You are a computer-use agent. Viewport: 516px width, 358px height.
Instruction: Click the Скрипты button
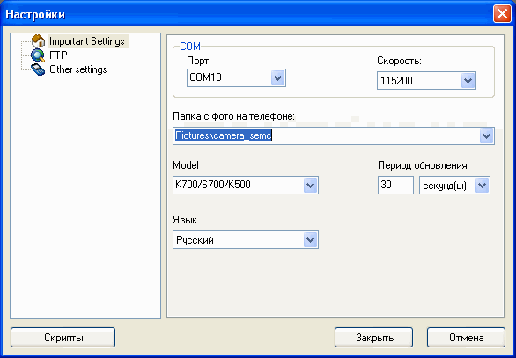point(63,337)
